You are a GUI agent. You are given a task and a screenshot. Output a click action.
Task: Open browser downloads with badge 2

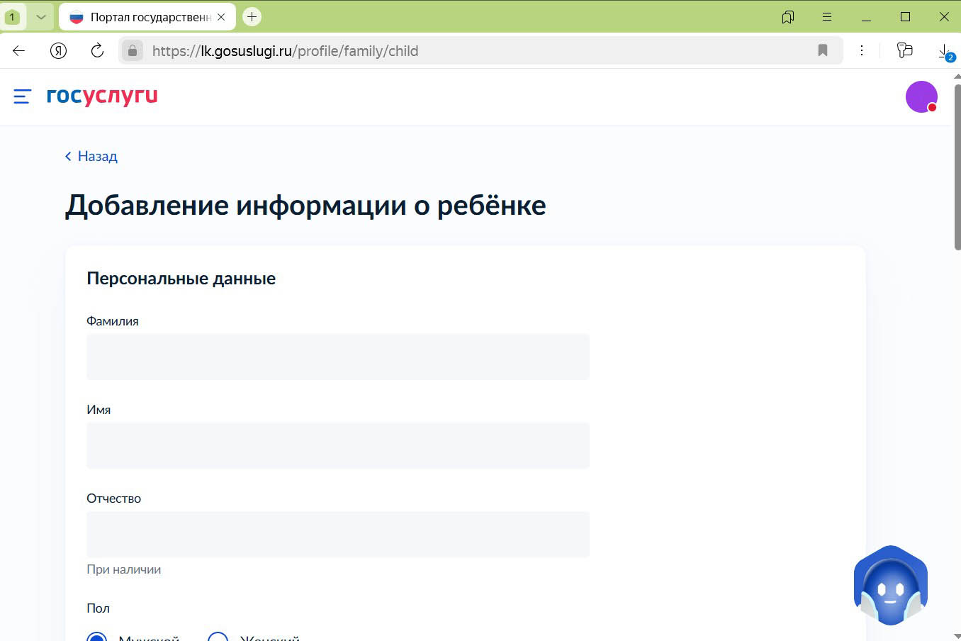[x=943, y=50]
